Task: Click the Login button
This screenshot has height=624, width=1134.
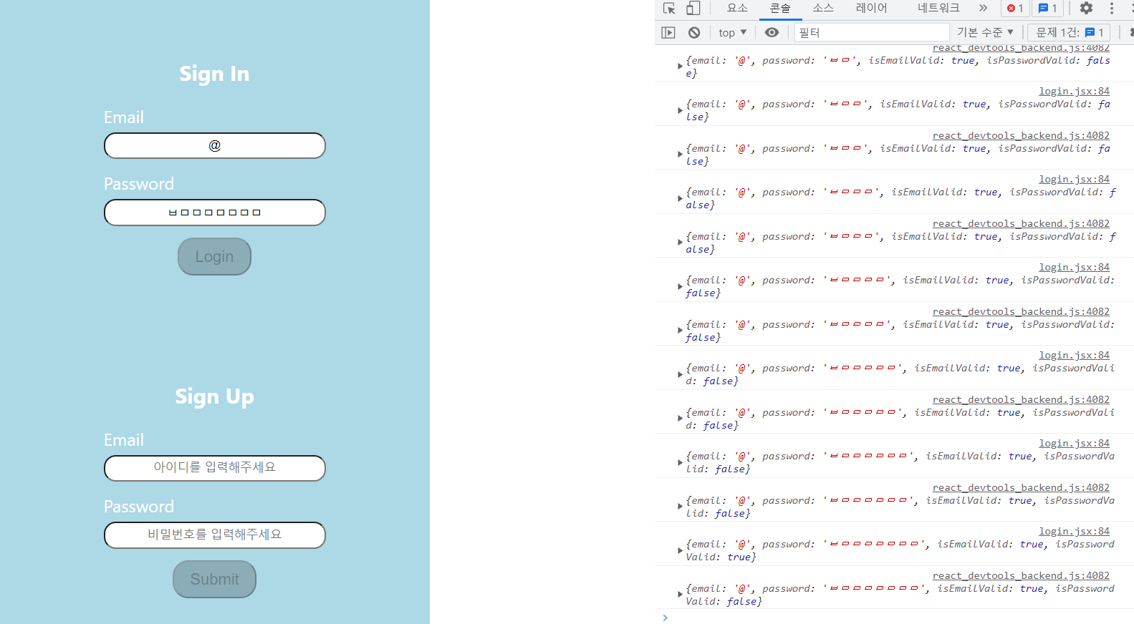Action: pyautogui.click(x=214, y=256)
